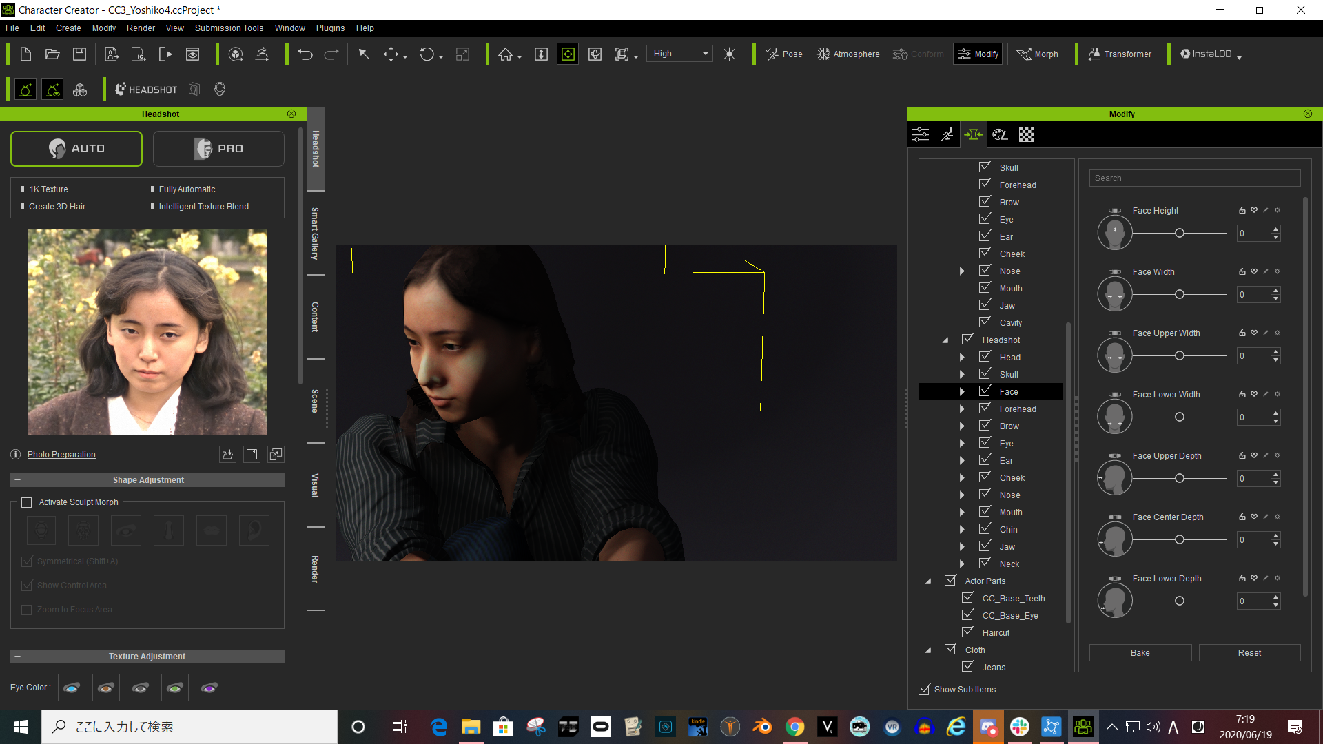Expand the Nose sub-items in outliner

(961, 494)
